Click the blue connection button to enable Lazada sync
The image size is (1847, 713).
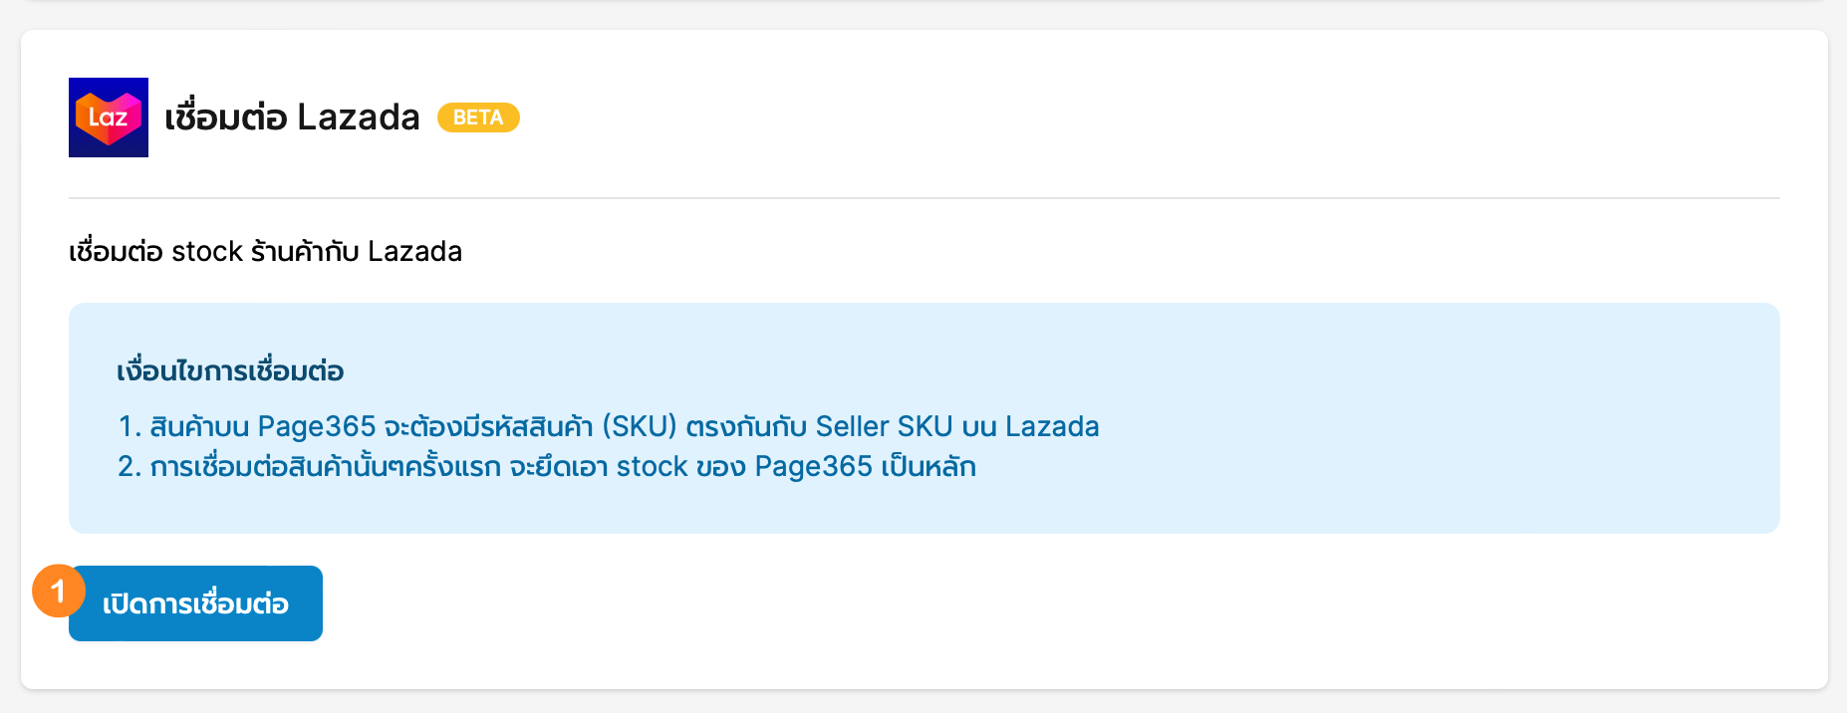pos(195,602)
